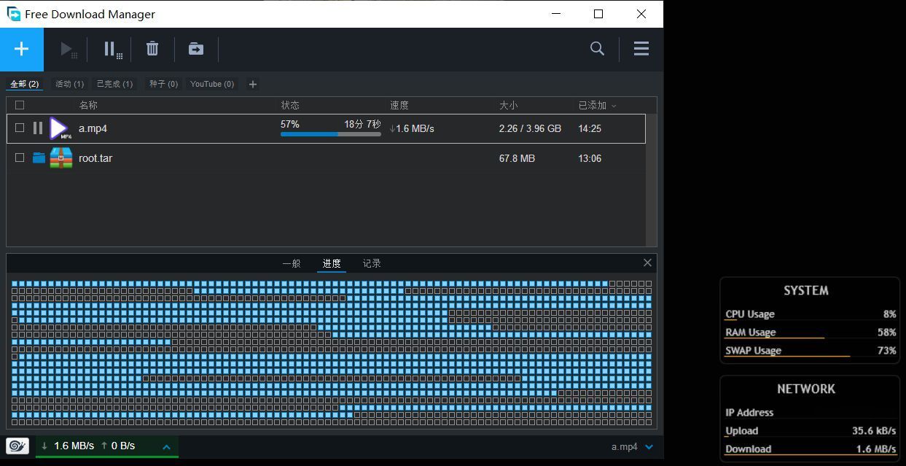Click the snail speed-limit icon in status bar
The width and height of the screenshot is (906, 466).
17,446
